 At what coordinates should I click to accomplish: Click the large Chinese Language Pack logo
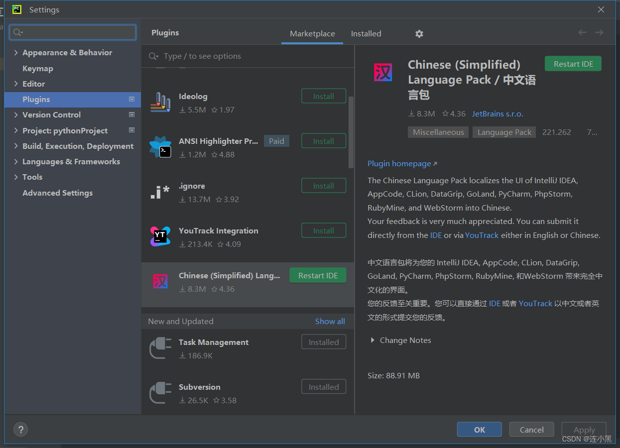[383, 73]
